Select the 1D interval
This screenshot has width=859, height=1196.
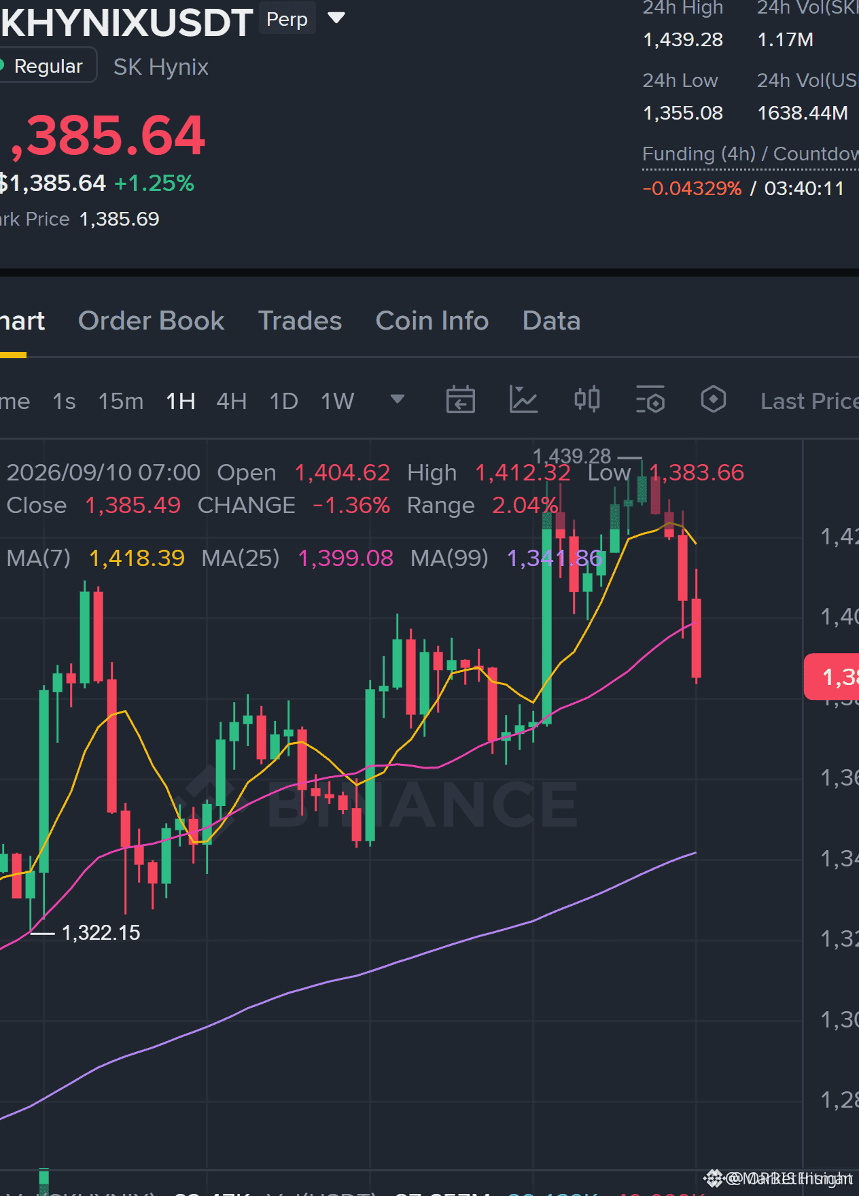click(284, 401)
